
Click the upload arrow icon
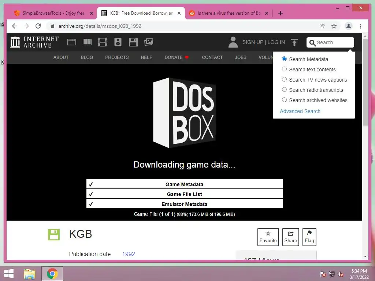[x=294, y=42]
